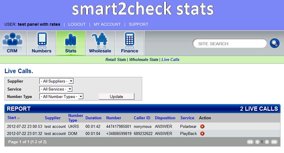Go to next report page
Screen dimensions: 284x153
[x=267, y=142]
